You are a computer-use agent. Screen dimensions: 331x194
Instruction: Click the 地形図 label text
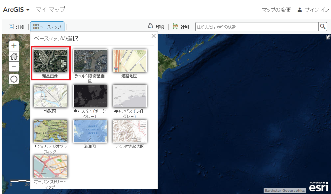pos(50,111)
